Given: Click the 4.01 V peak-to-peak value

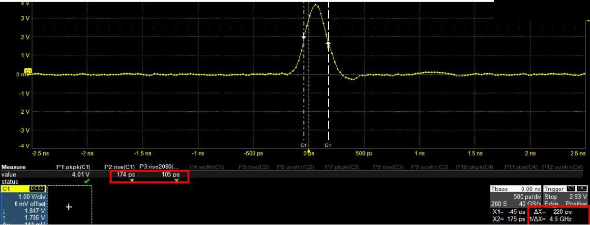Looking at the screenshot, I should [82, 175].
